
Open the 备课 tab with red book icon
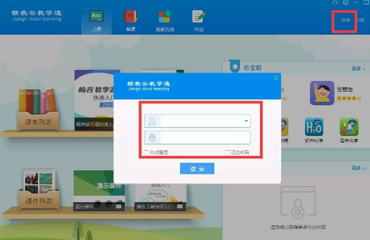[x=131, y=21]
